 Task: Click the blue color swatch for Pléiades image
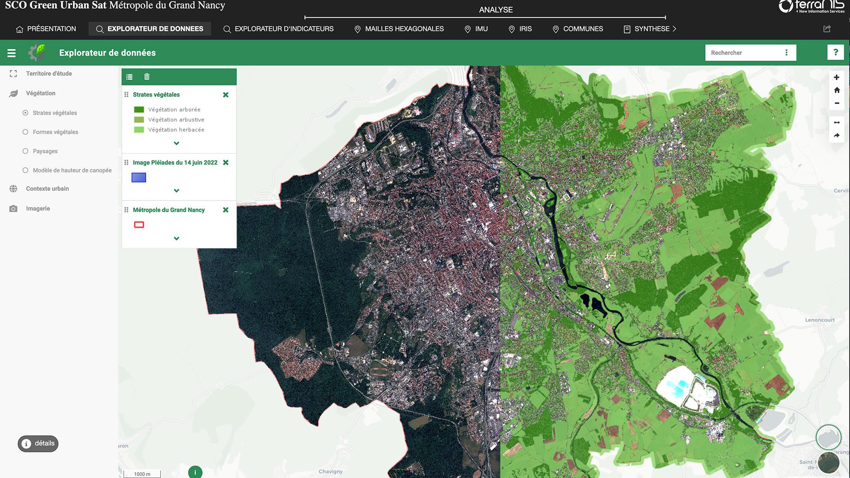tap(139, 177)
